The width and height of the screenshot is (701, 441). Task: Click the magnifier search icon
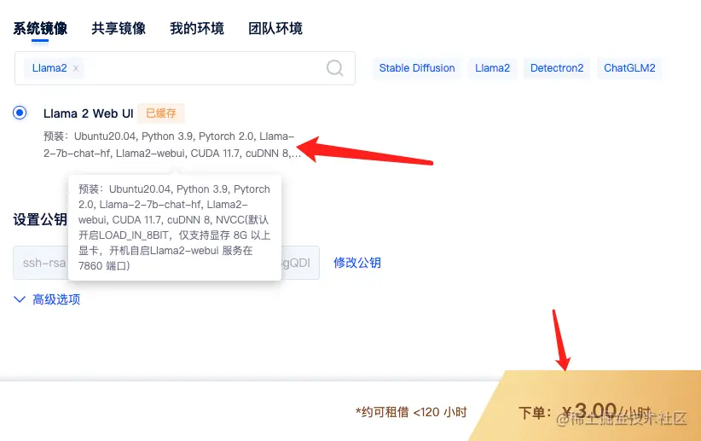tap(334, 68)
